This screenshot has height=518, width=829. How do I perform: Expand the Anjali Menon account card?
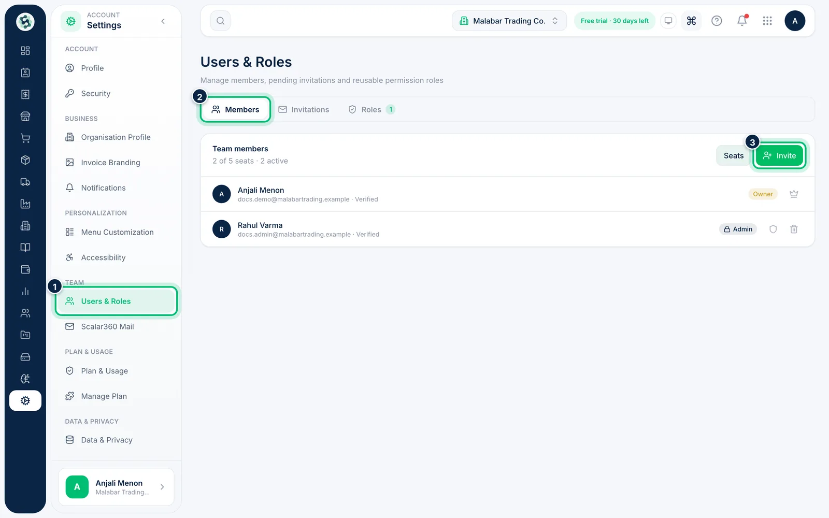(116, 487)
